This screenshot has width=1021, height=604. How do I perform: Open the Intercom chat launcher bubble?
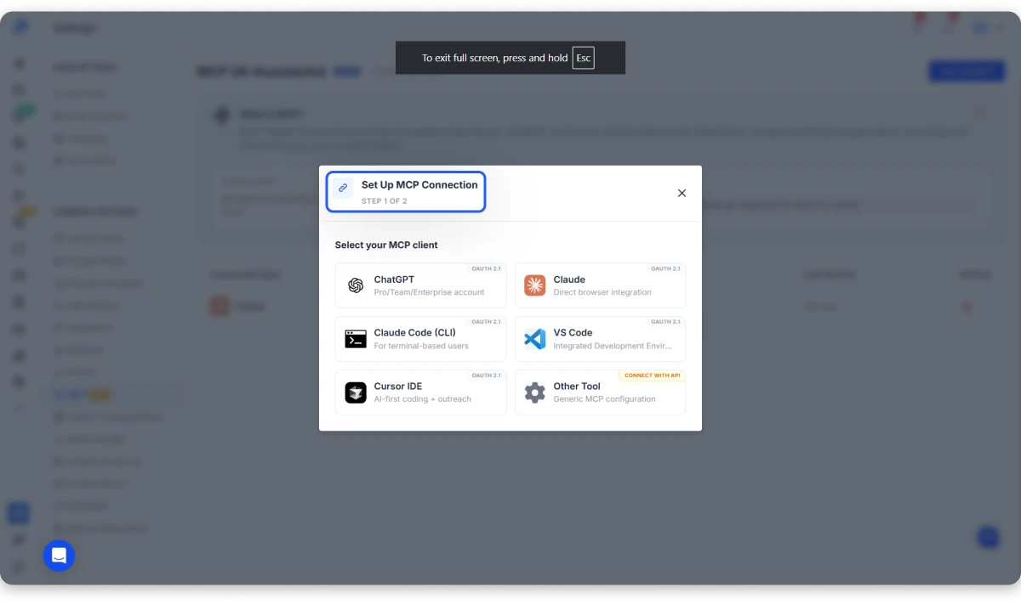pos(59,556)
